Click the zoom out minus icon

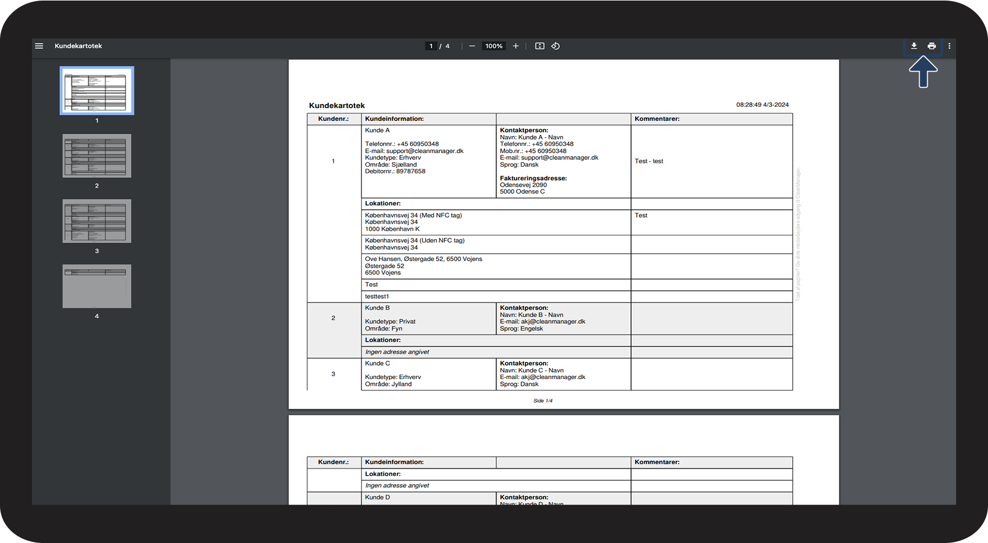472,46
